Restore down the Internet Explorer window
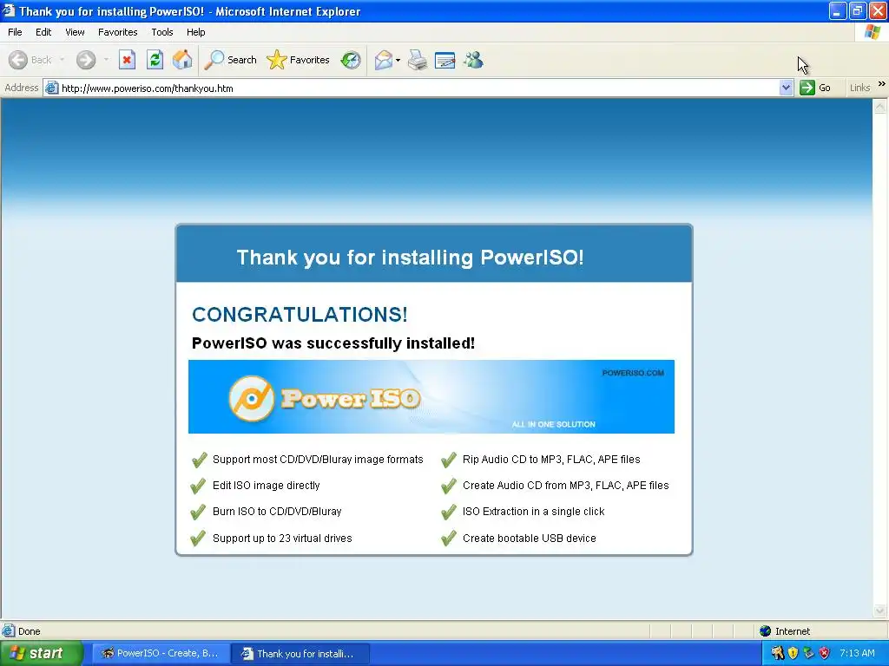Image resolution: width=889 pixels, height=666 pixels. 858,10
